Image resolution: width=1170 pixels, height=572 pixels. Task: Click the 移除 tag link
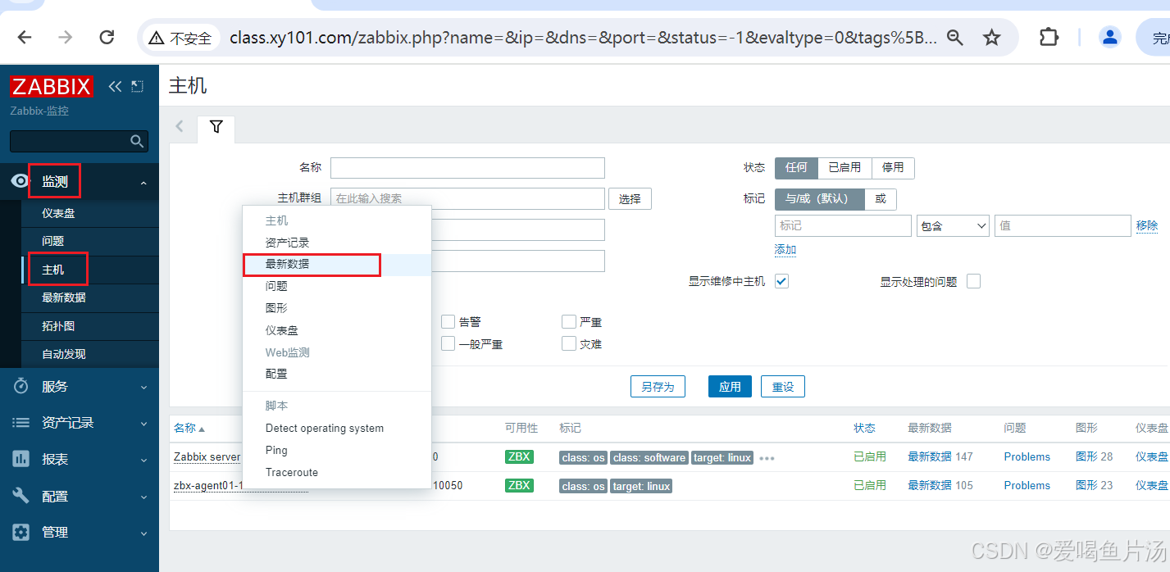(x=1147, y=225)
